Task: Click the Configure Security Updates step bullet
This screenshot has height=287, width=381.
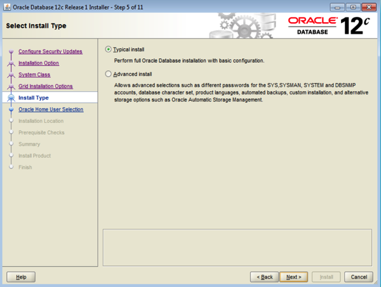Action: click(x=11, y=51)
